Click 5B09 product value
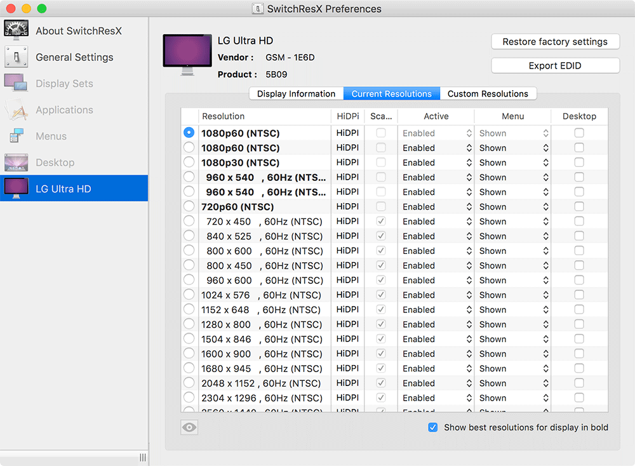The height and width of the screenshot is (466, 635). pos(276,74)
